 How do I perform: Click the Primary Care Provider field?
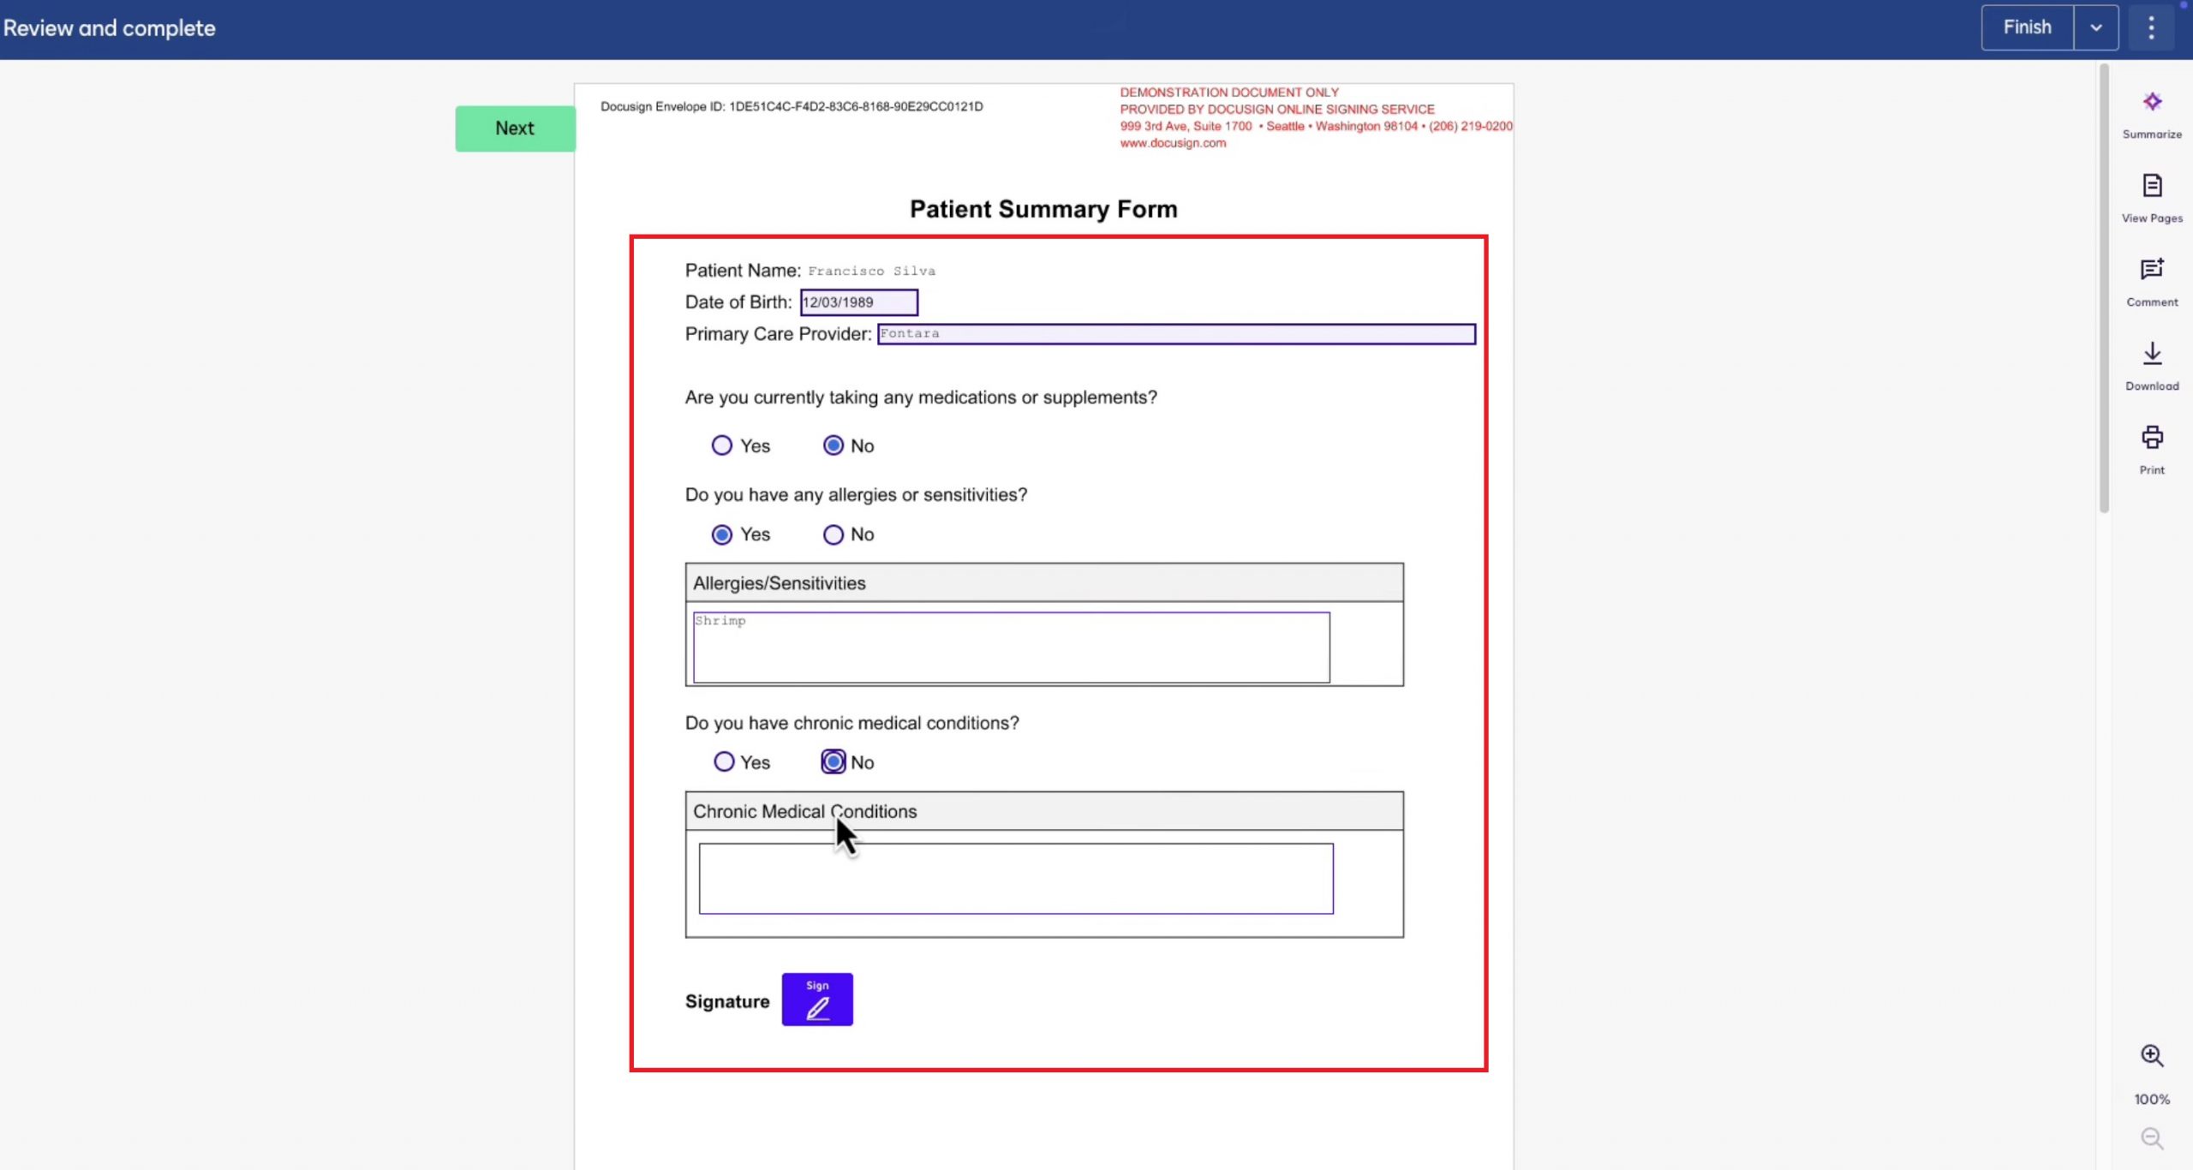pos(1176,334)
